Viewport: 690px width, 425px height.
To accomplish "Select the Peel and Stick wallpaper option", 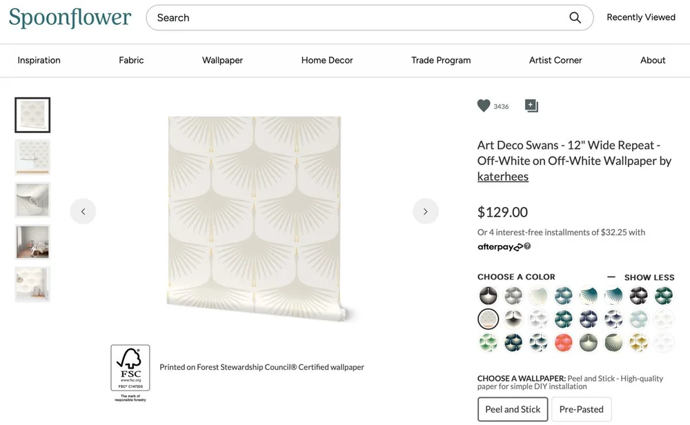I will coord(513,409).
